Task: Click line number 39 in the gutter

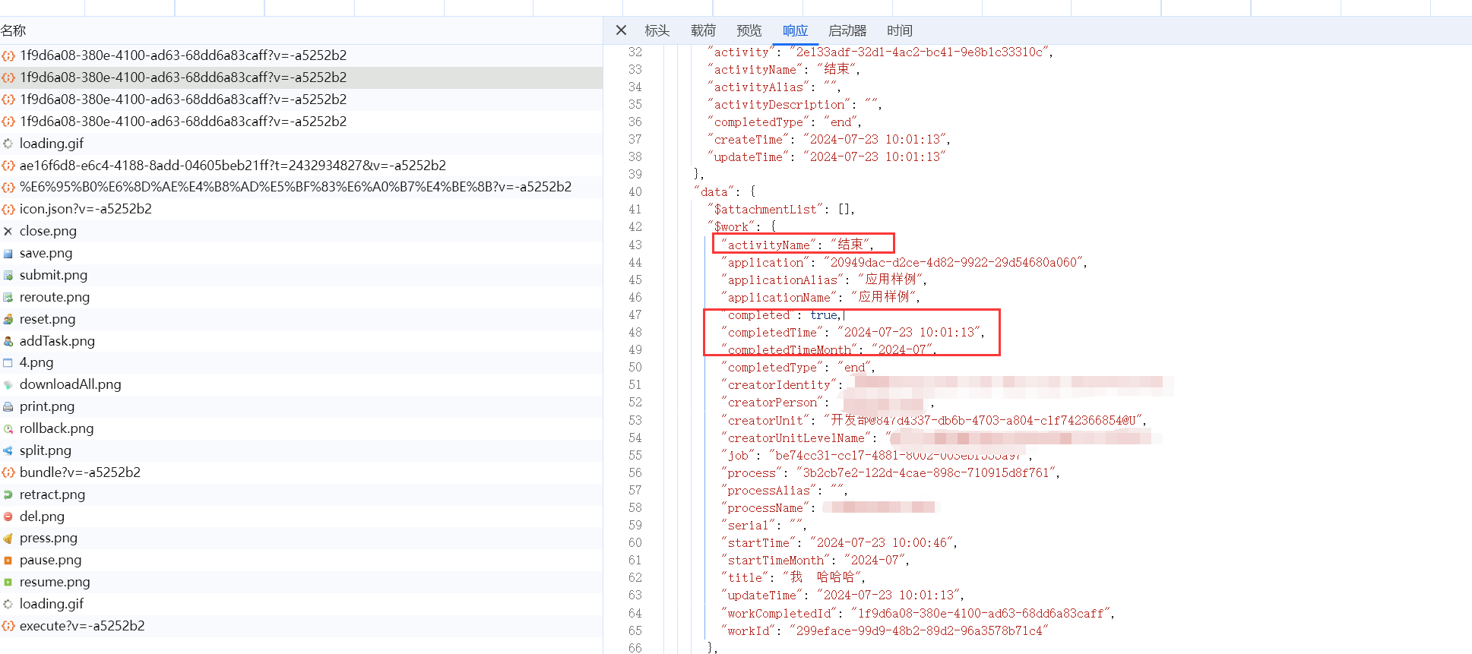Action: (635, 175)
